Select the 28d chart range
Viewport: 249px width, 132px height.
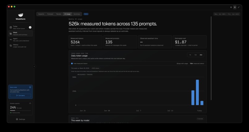(x=201, y=55)
